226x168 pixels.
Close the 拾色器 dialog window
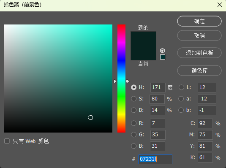click(x=220, y=5)
